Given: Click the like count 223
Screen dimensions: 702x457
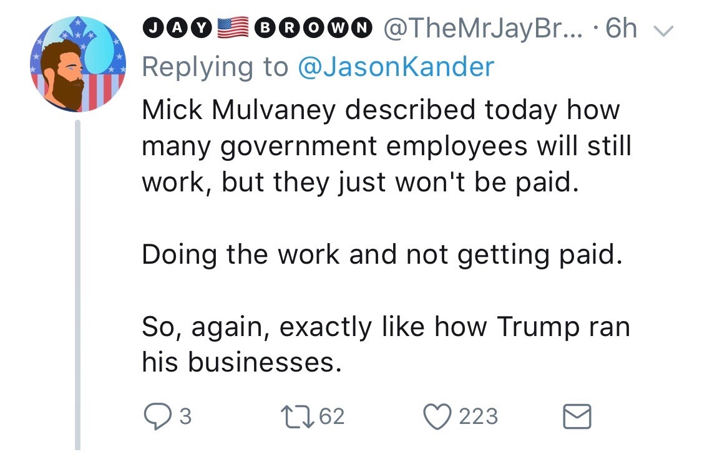Looking at the screenshot, I should pyautogui.click(x=479, y=416).
